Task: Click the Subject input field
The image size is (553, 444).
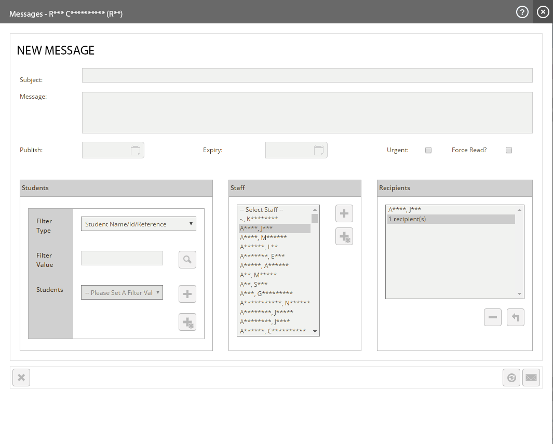Action: coord(307,75)
